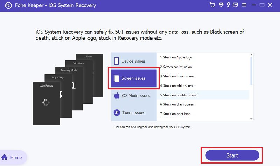Screen dimensions: 280x166
Task: Select the Device issues tab
Action: coord(133,61)
